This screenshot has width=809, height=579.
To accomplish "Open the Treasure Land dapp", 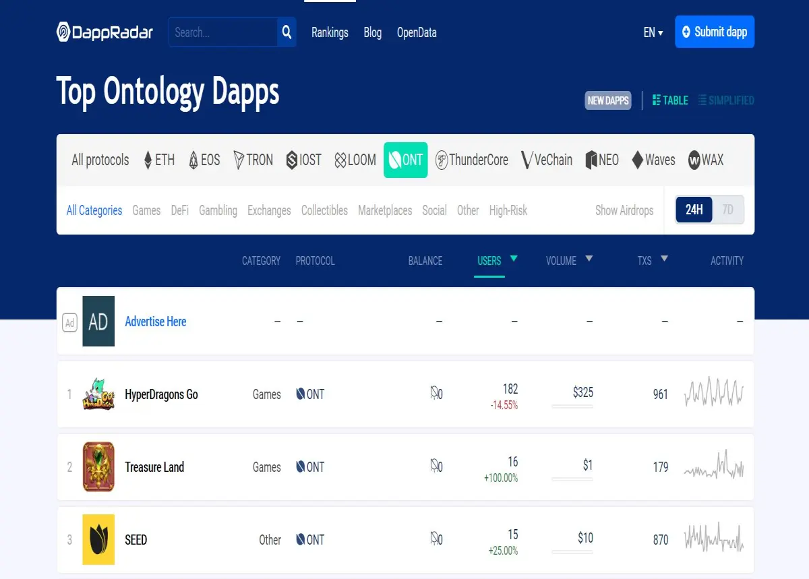I will (x=154, y=467).
